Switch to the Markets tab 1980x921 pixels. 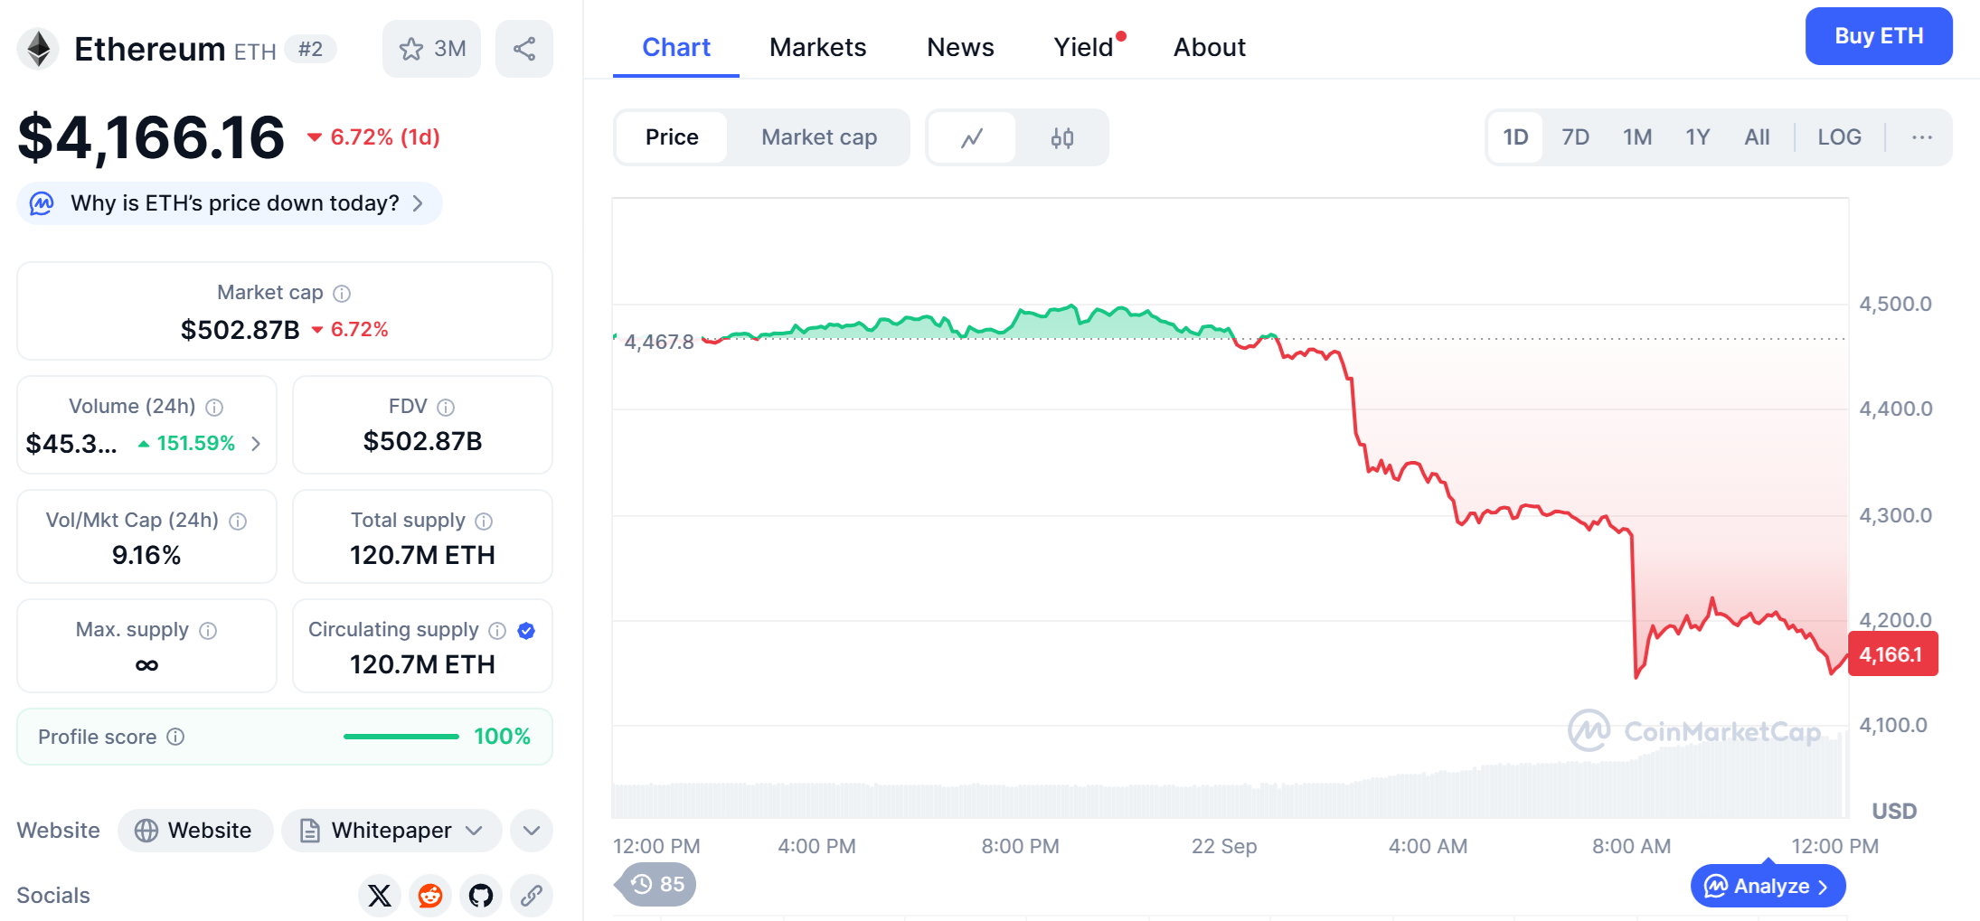(x=817, y=47)
